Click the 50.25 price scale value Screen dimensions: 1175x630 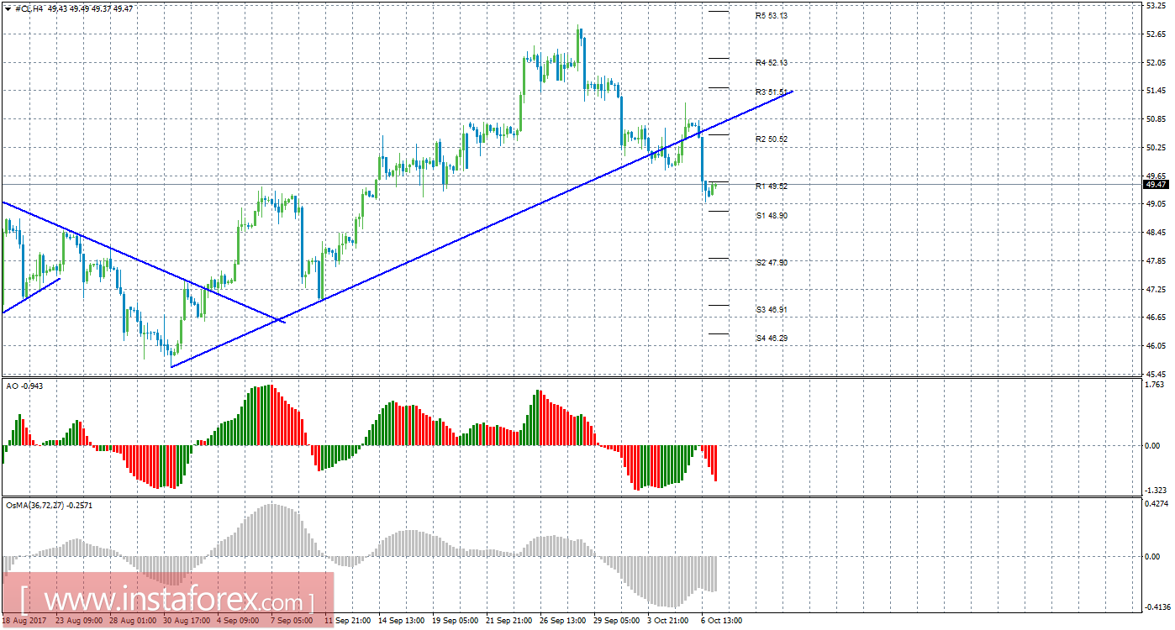(x=1157, y=147)
